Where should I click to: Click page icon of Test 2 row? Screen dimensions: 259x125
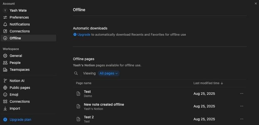(78, 119)
